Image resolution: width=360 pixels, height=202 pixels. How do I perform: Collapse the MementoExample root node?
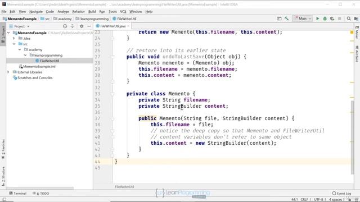pos(8,33)
